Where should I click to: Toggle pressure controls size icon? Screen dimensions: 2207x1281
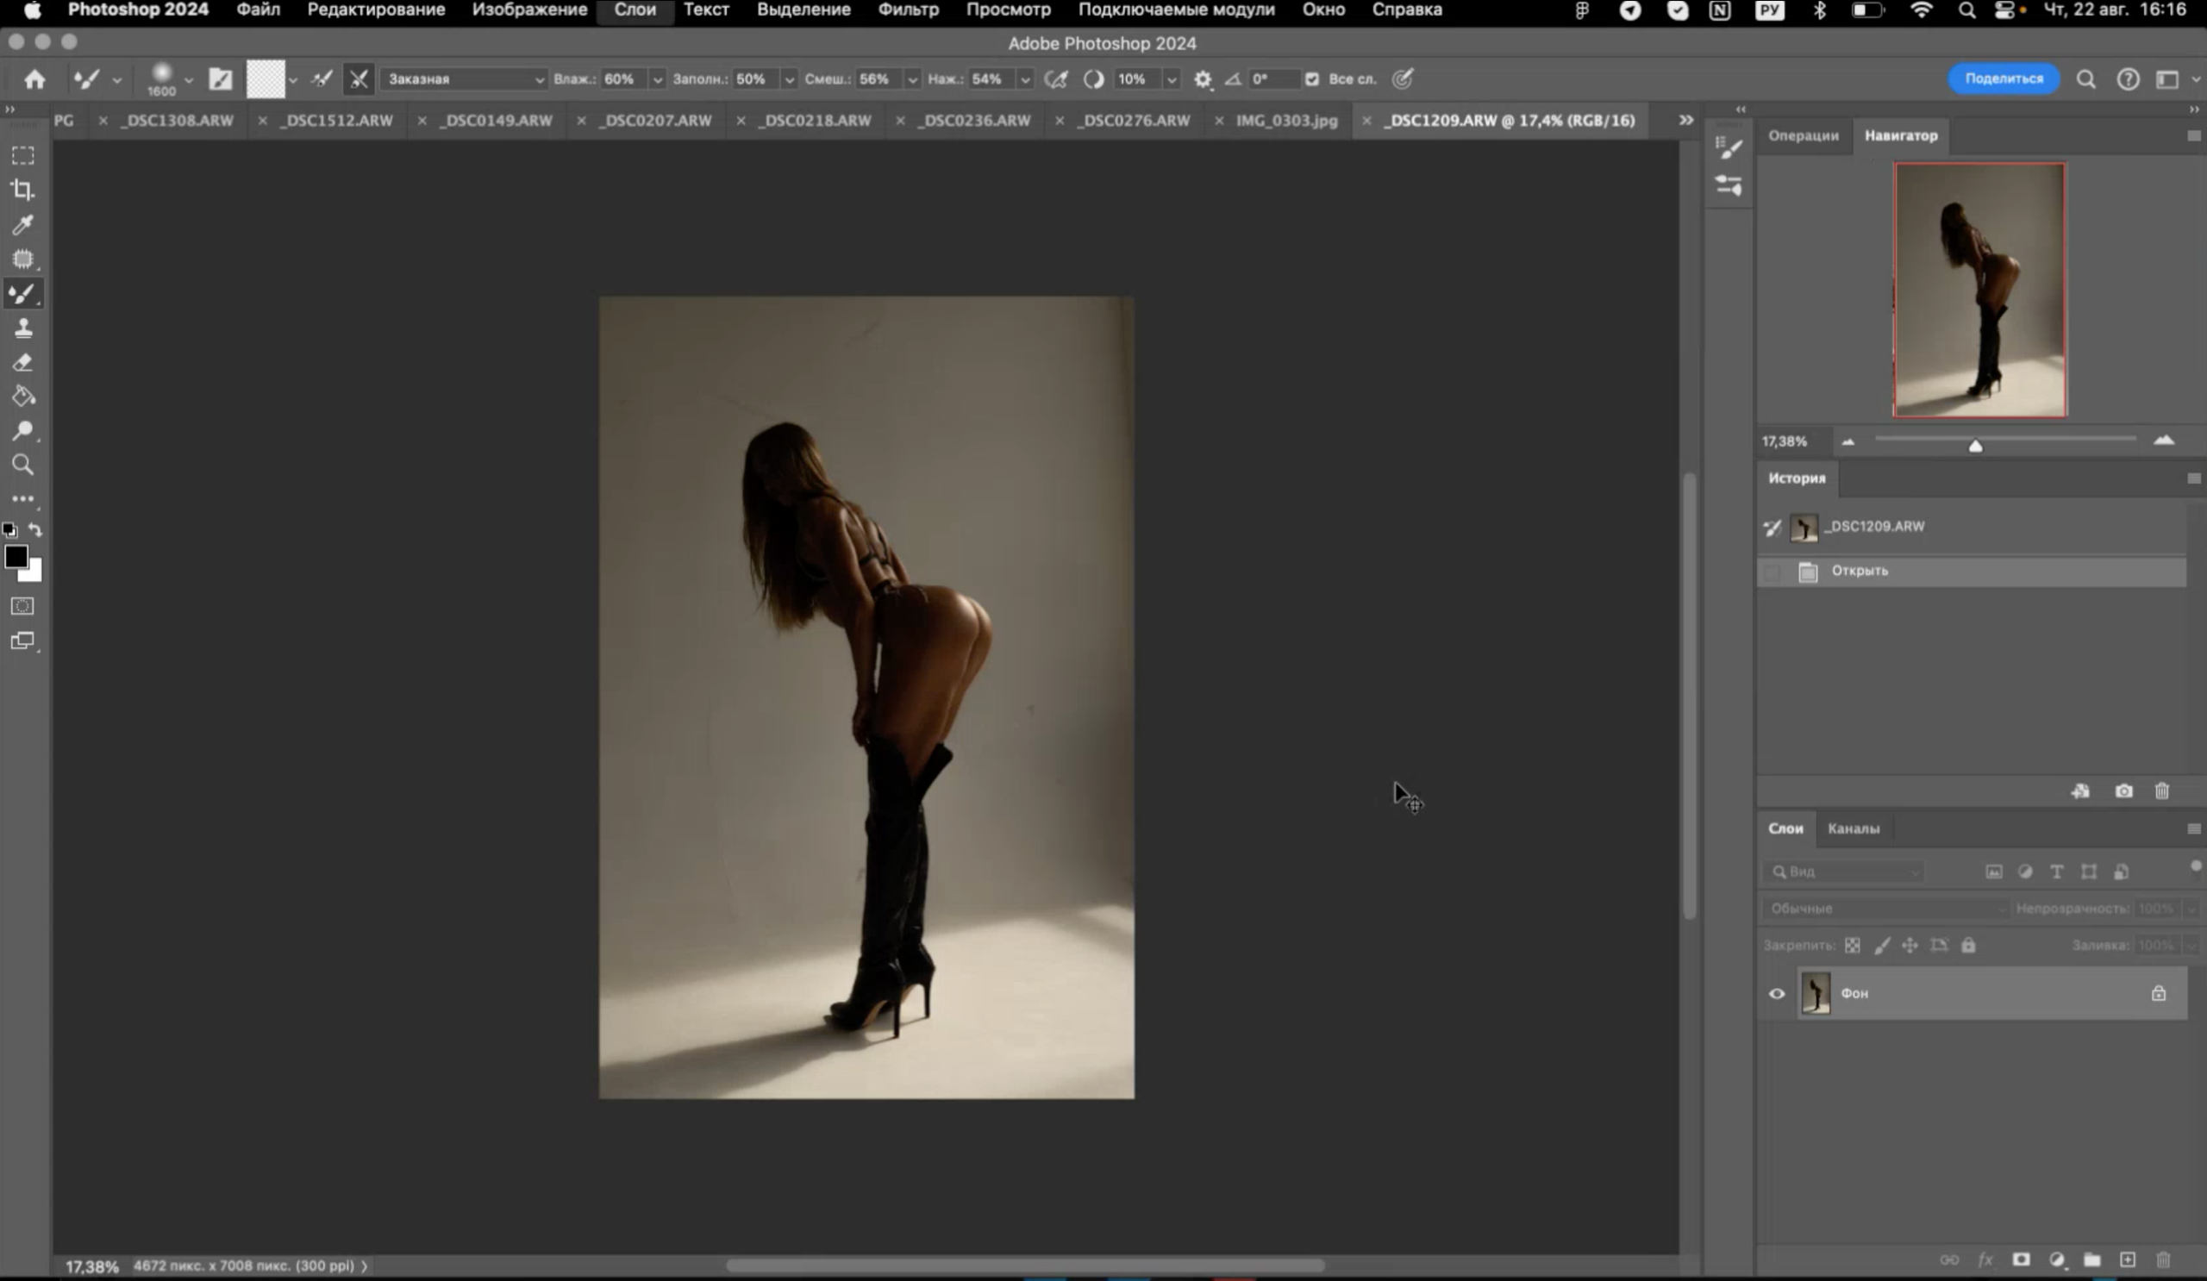(x=1403, y=78)
